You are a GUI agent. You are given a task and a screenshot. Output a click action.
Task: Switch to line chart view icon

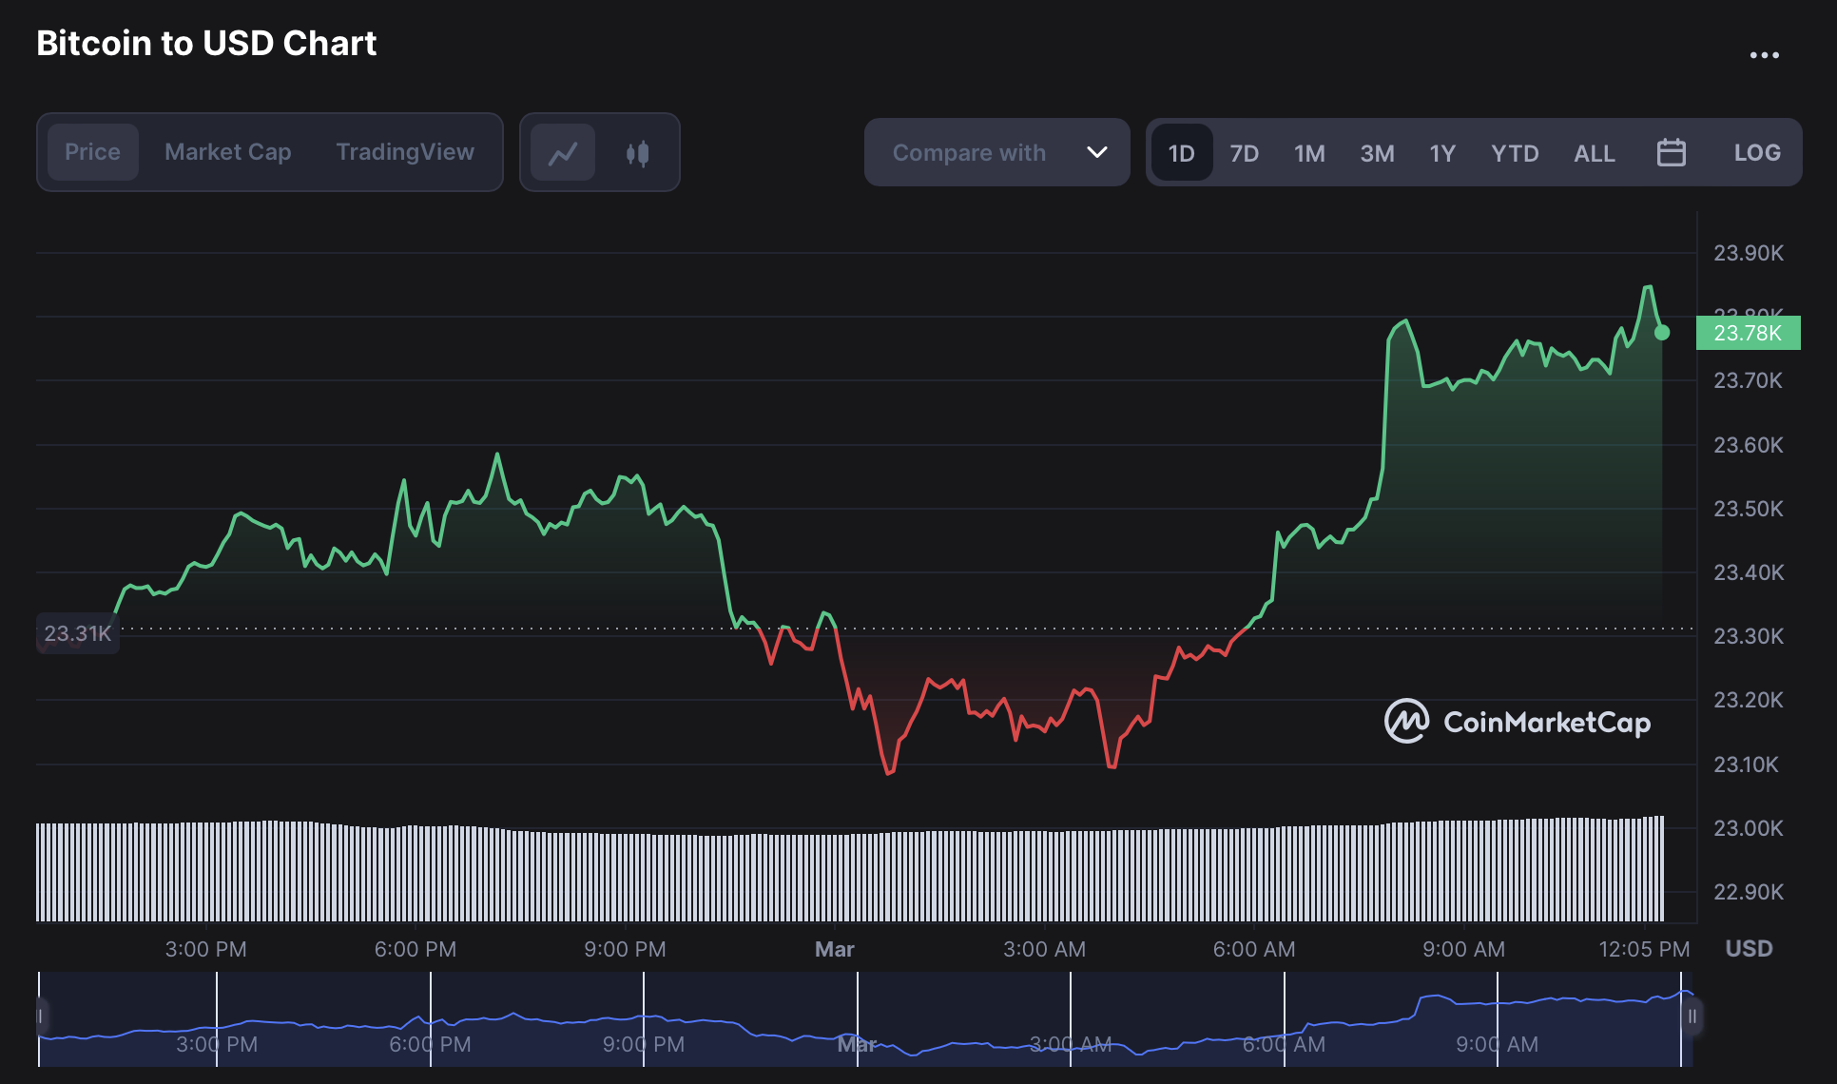click(x=563, y=152)
